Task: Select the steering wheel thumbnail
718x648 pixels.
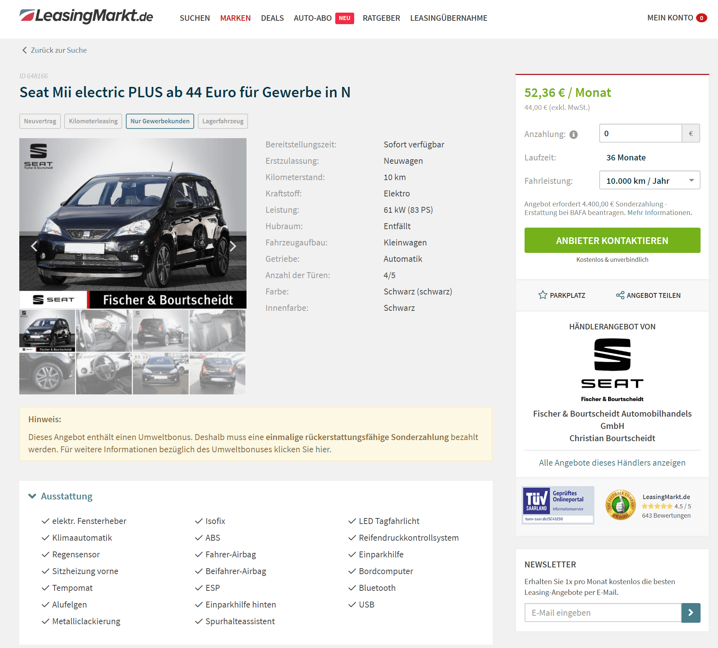Action: coord(104,374)
